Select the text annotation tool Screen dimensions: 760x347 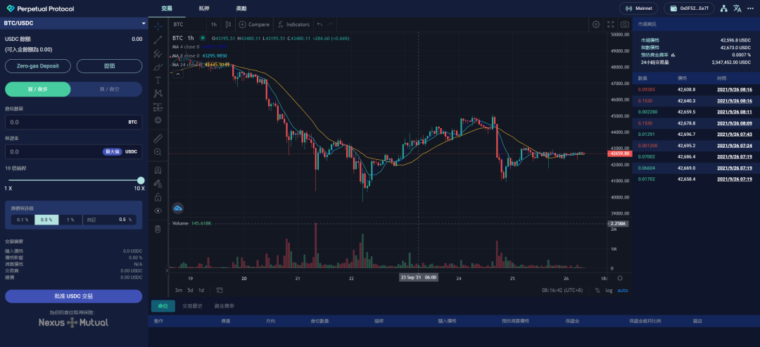pyautogui.click(x=158, y=80)
